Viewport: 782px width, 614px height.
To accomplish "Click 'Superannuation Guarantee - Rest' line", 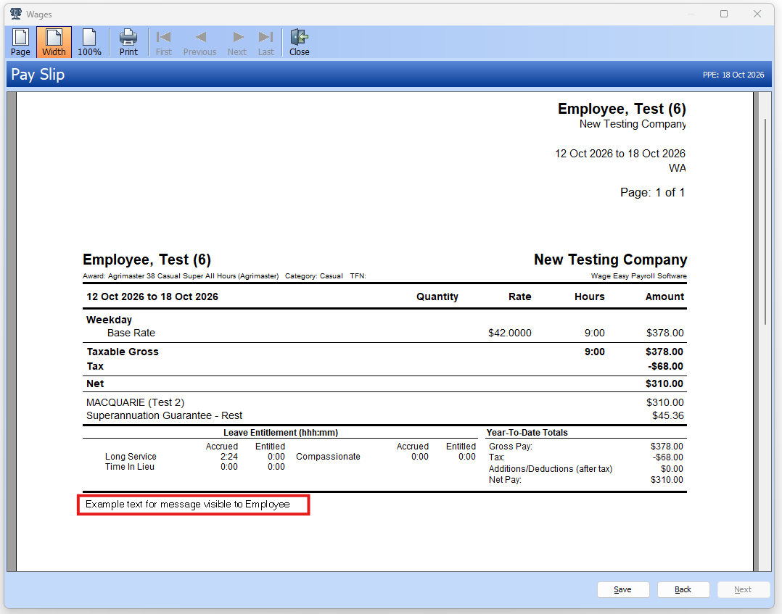I will (164, 415).
